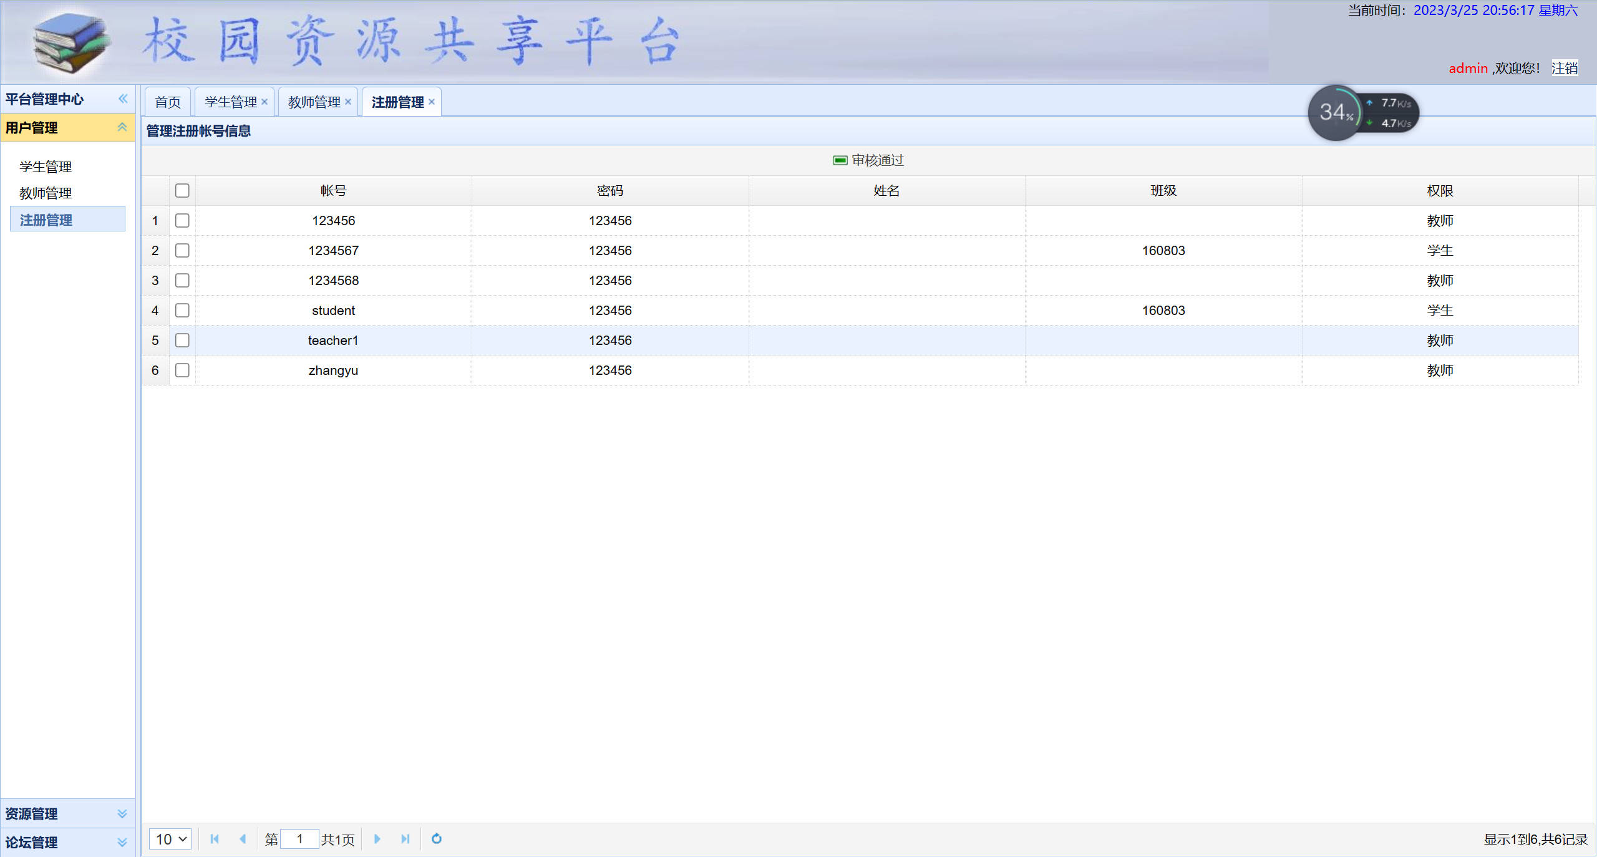
Task: Switch to the 首页 tab
Action: pyautogui.click(x=168, y=102)
